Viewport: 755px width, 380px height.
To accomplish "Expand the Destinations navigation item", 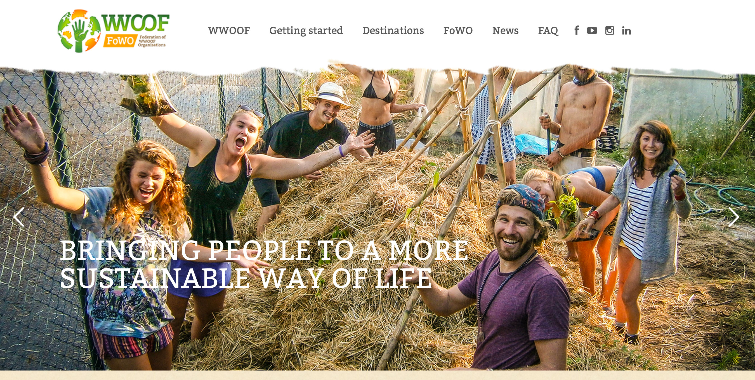I will pyautogui.click(x=393, y=30).
